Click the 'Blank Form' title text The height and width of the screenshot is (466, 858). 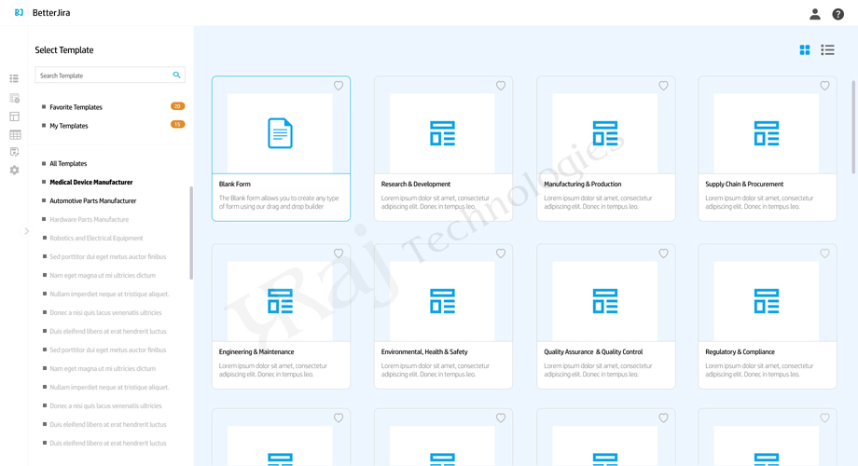point(235,185)
